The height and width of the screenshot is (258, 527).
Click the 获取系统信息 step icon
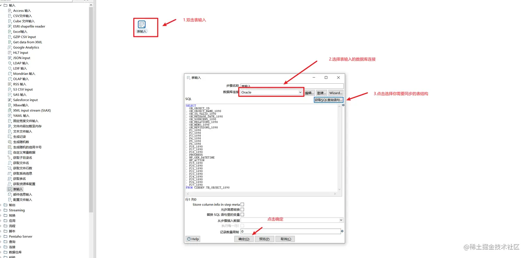point(10,173)
